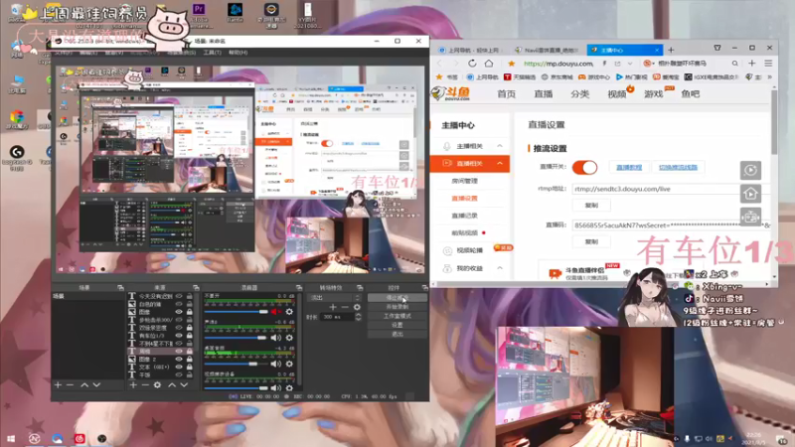Mute the second mixer channel speaker
This screenshot has width=795, height=447.
click(x=276, y=338)
